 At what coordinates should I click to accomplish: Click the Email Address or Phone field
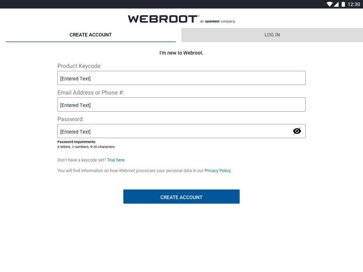(181, 105)
